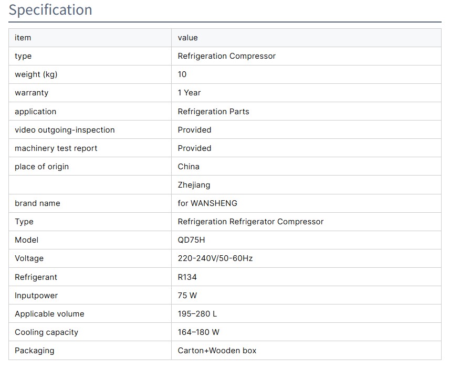Select the 'Carton+Wooden box' packaging value
Viewport: 450px width, 370px height.
coord(217,351)
